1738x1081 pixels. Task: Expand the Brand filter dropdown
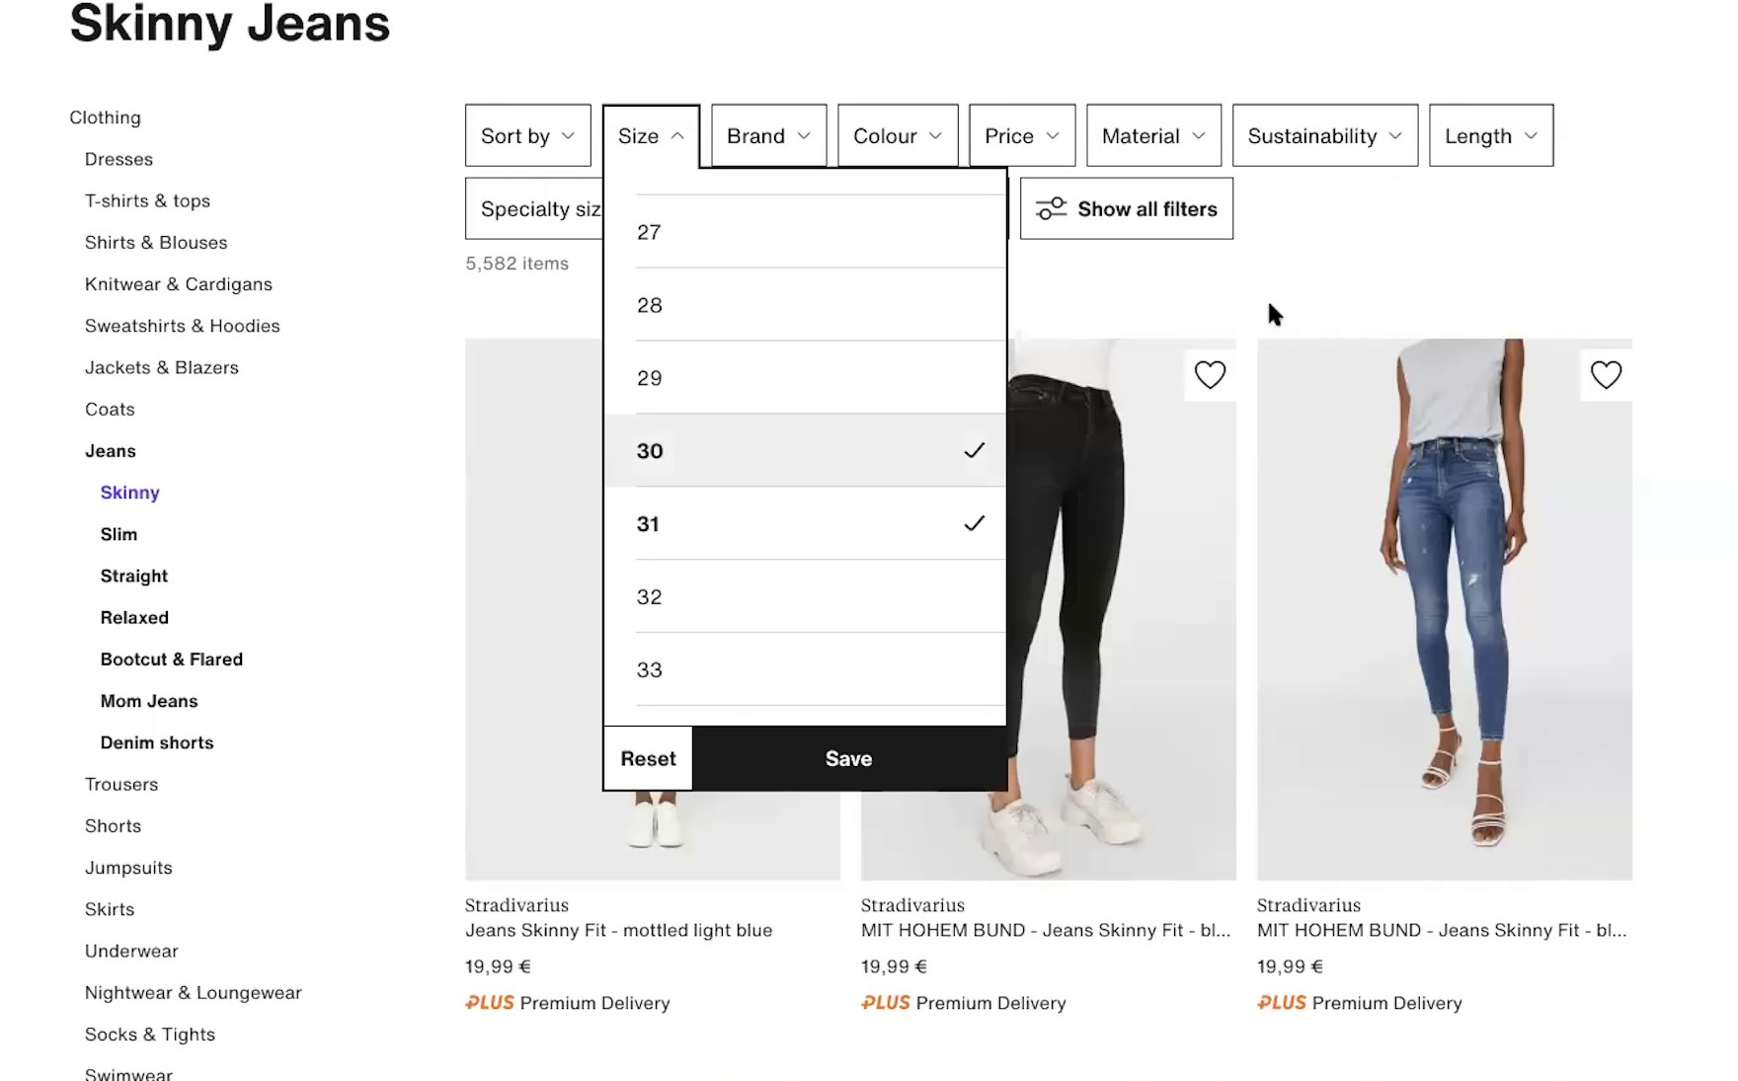(x=768, y=136)
